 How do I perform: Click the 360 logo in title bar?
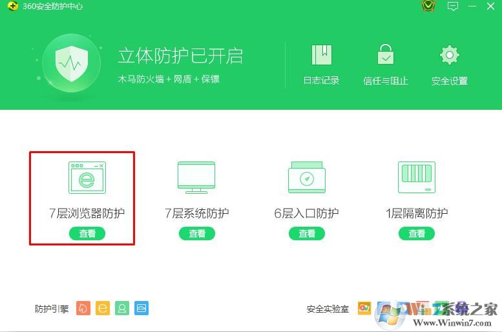(12, 6)
